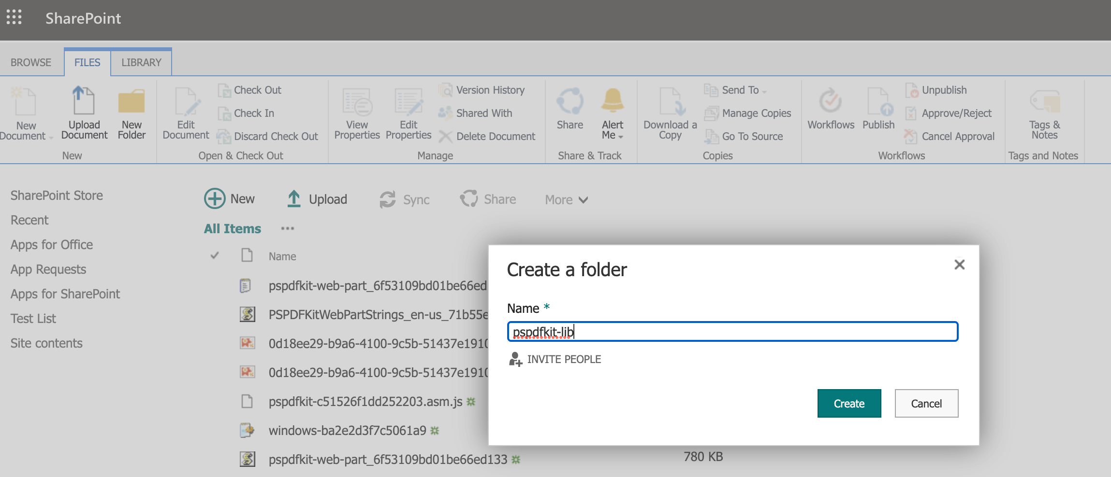Click Cancel Approval in ribbon
Image resolution: width=1111 pixels, height=477 pixels.
950,137
